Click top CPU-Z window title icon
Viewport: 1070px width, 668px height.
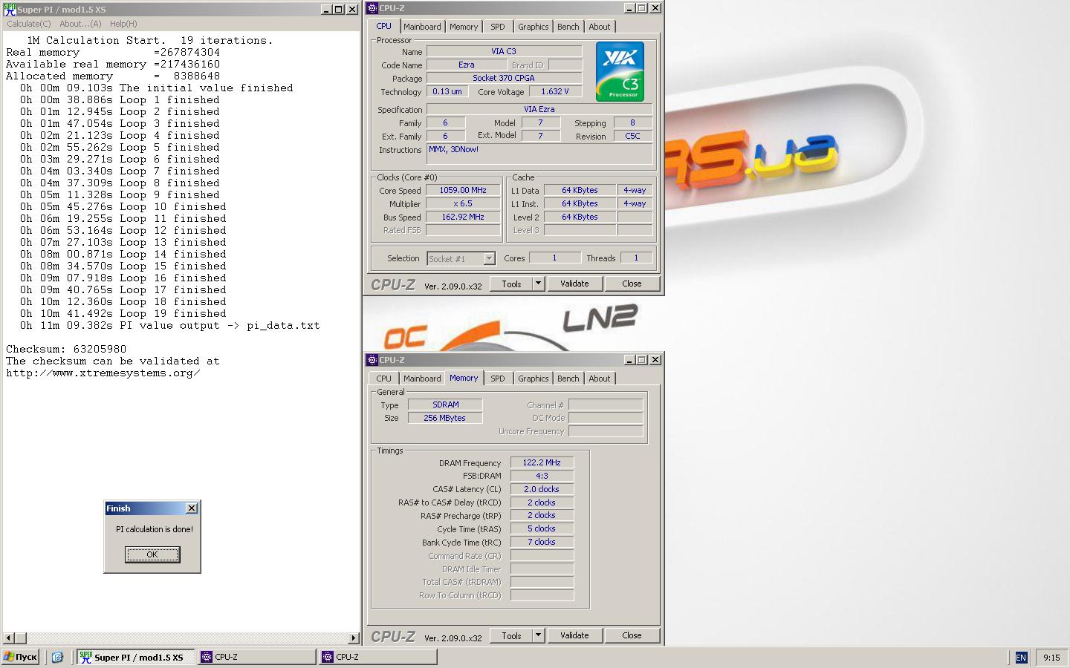pos(372,8)
